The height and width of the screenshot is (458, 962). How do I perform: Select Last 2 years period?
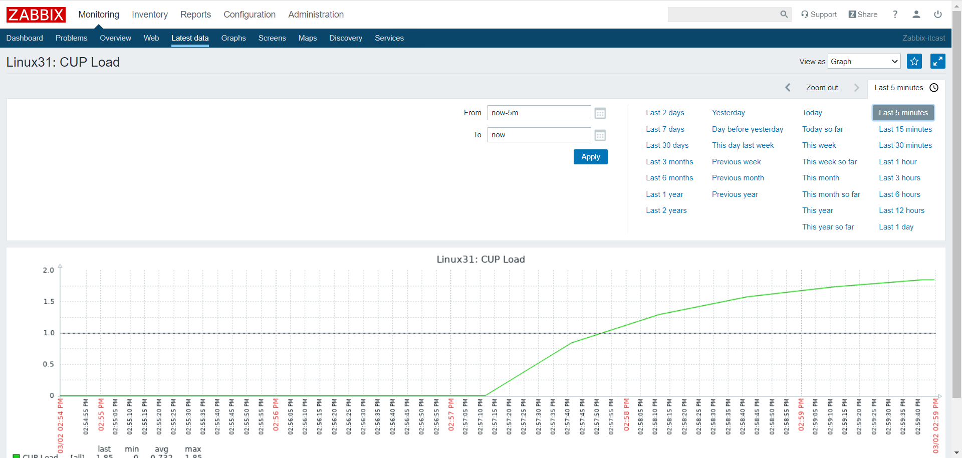tap(666, 210)
